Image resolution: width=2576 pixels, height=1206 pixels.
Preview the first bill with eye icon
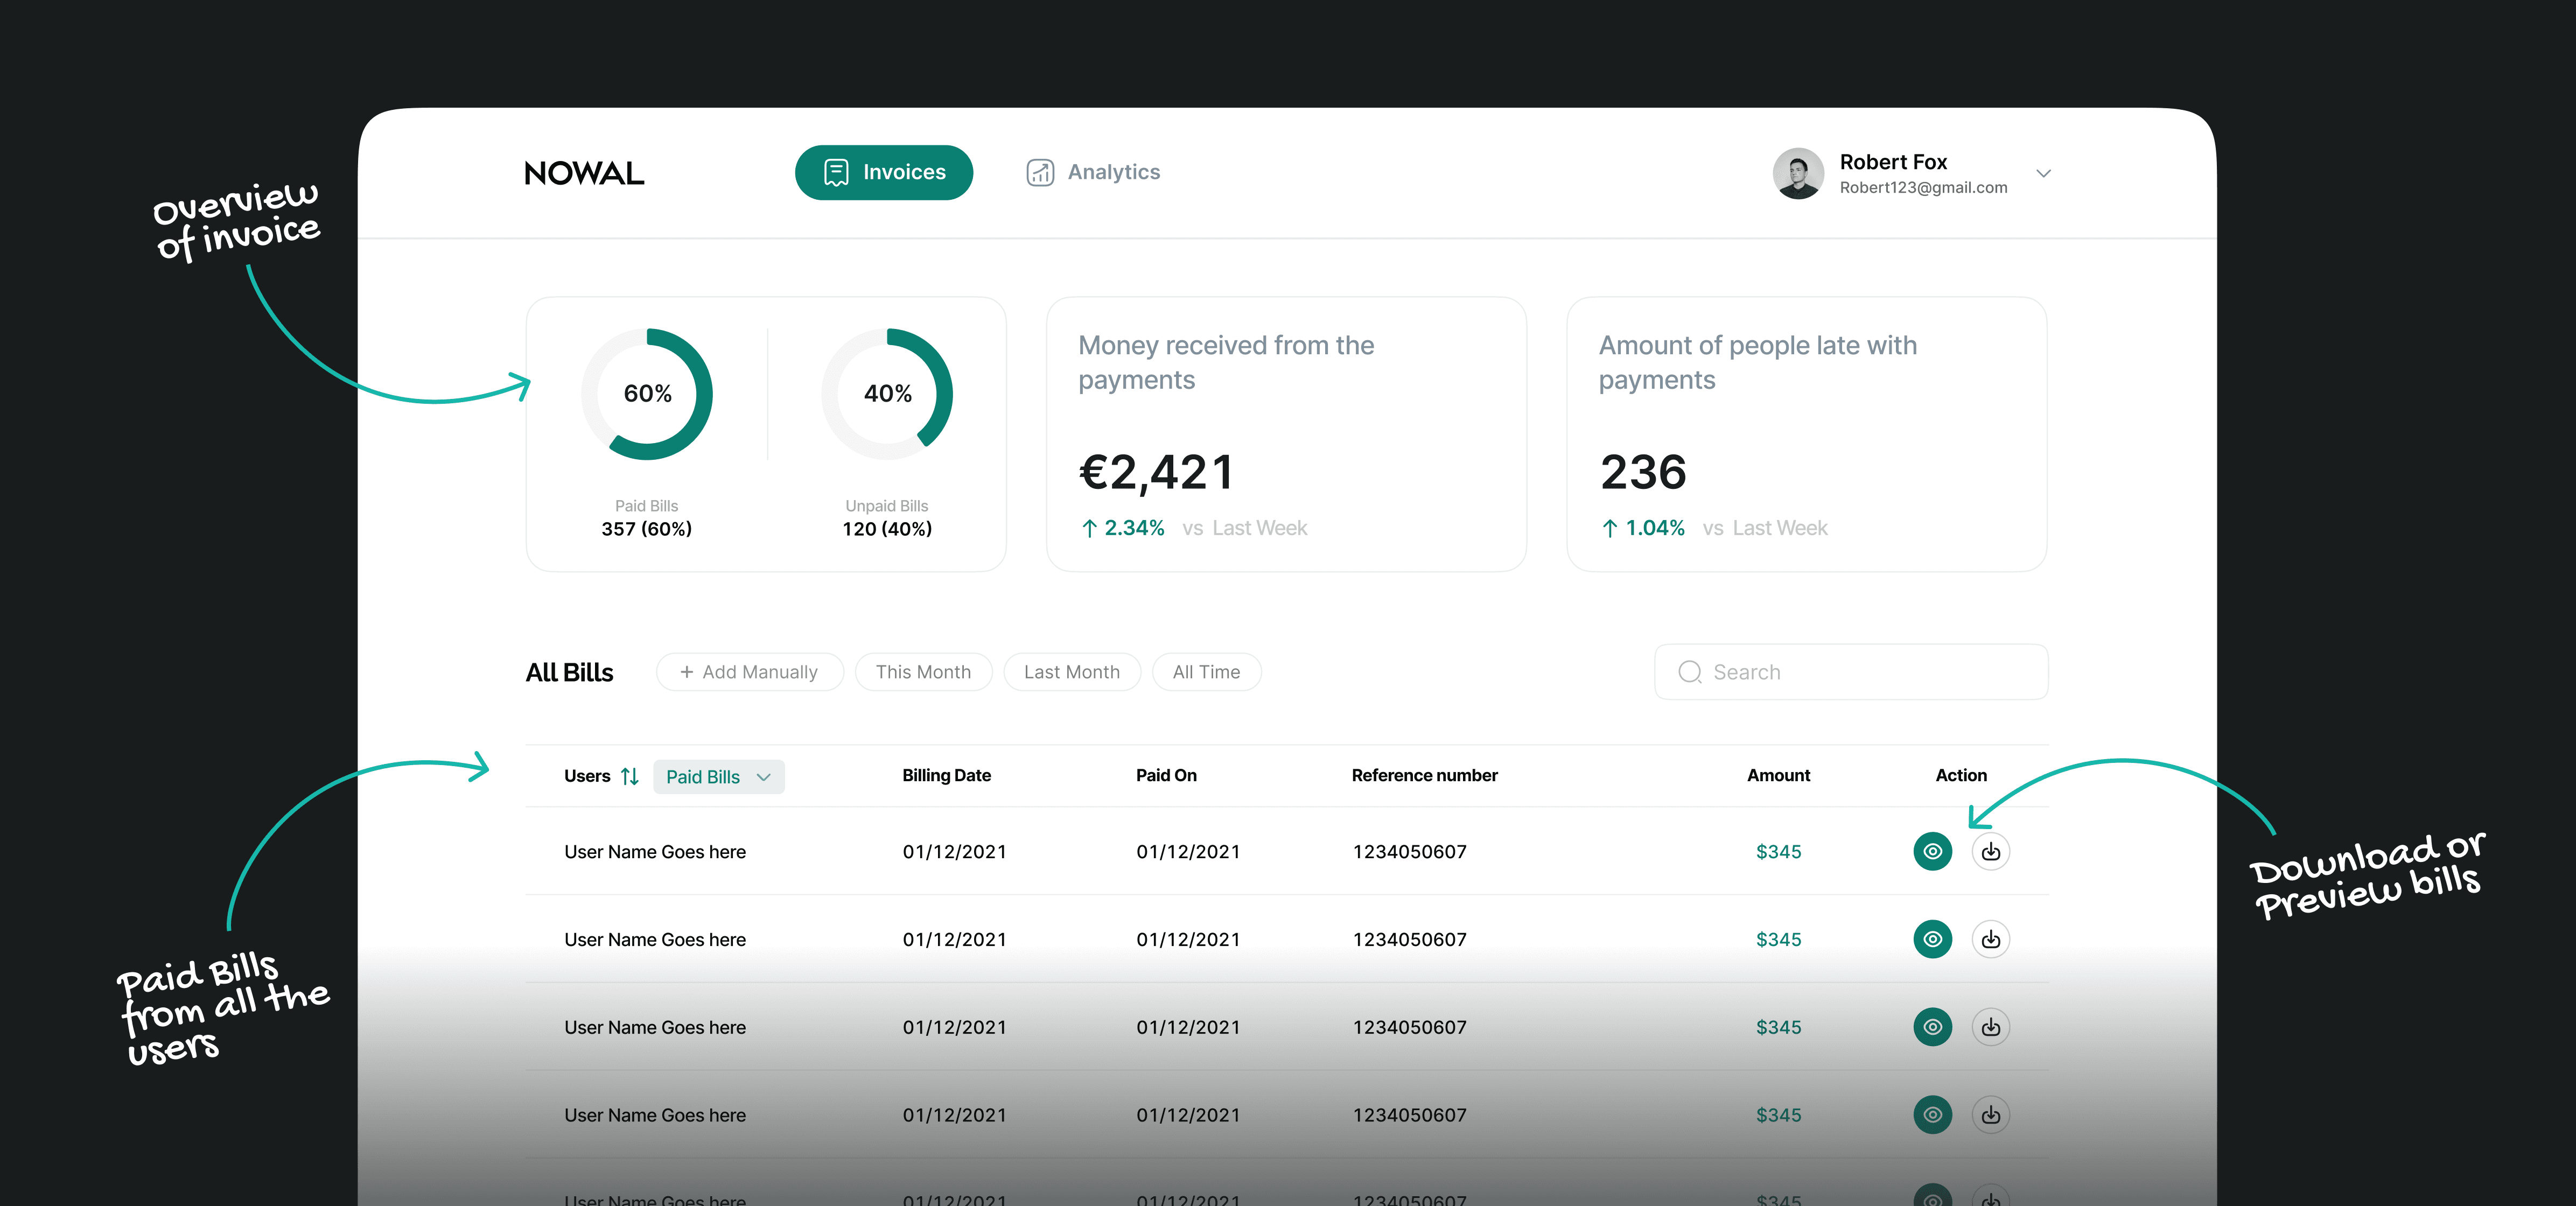1932,852
